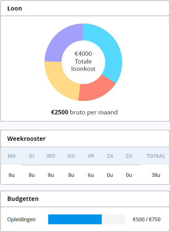Viewport: 170px width, 232px height.
Task: Select the ZO column header
Action: pos(129,156)
